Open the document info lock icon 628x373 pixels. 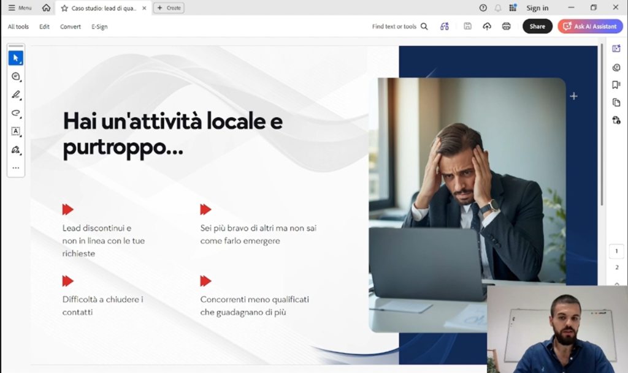point(616,120)
